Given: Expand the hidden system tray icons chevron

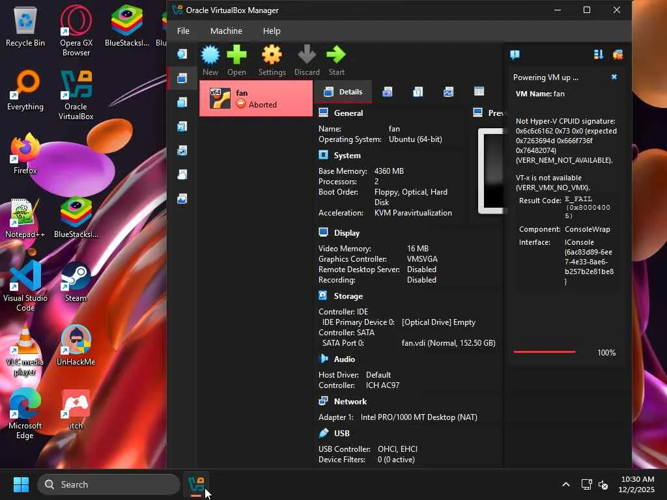Looking at the screenshot, I should coord(566,484).
